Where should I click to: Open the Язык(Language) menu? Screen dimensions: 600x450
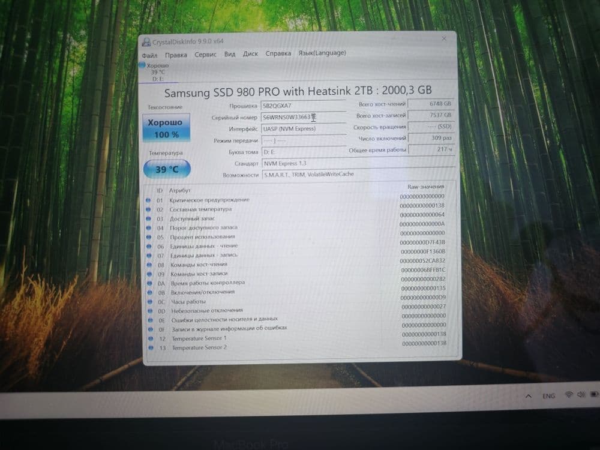322,53
